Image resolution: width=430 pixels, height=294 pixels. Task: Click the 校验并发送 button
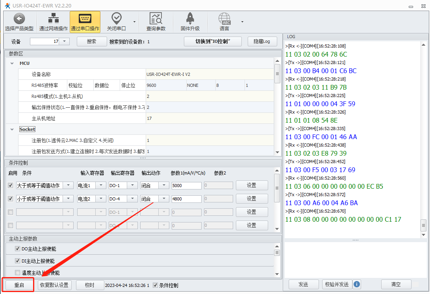pyautogui.click(x=337, y=284)
